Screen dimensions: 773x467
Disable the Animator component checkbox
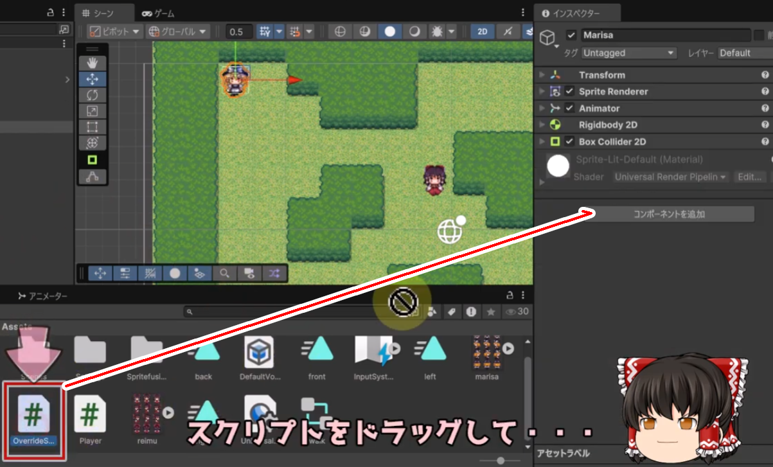pos(569,108)
